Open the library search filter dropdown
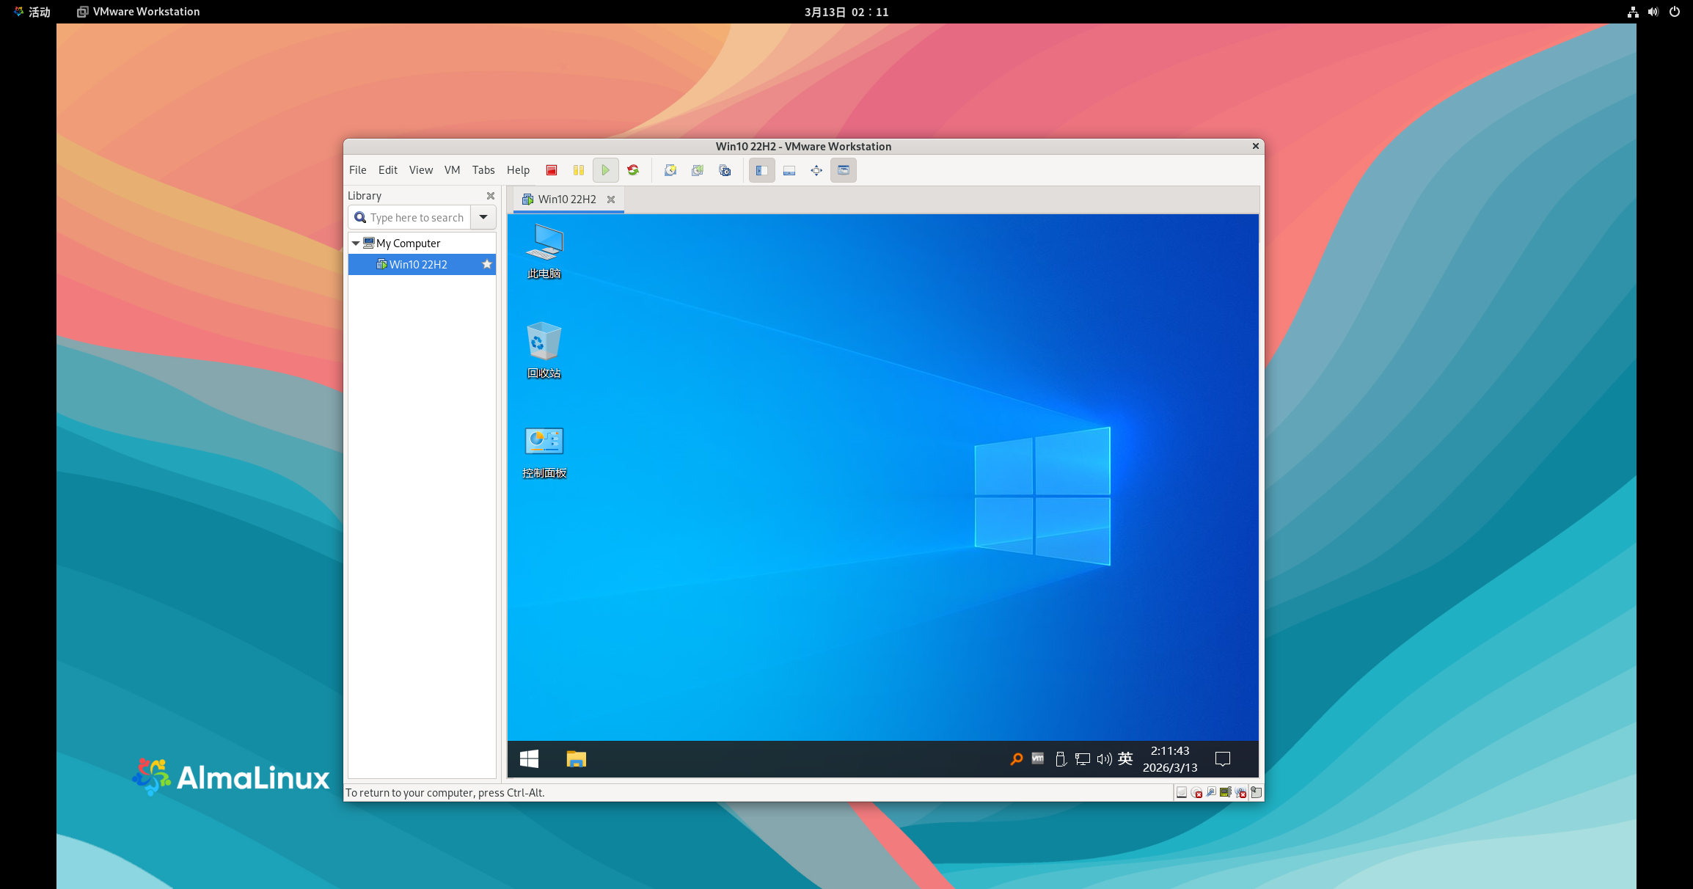The image size is (1693, 889). 483,217
